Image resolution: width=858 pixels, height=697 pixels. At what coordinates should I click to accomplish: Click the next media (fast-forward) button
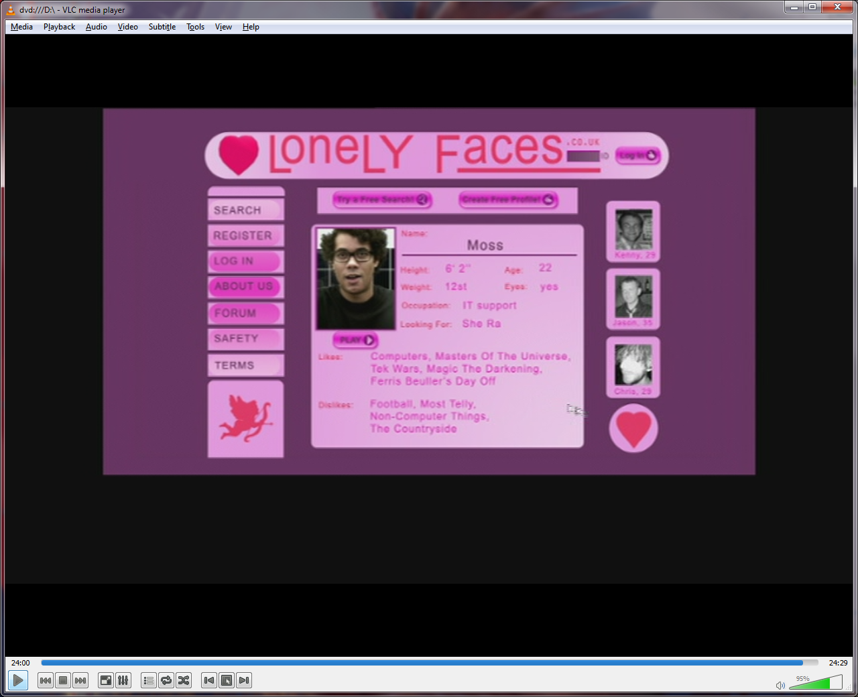tap(80, 681)
